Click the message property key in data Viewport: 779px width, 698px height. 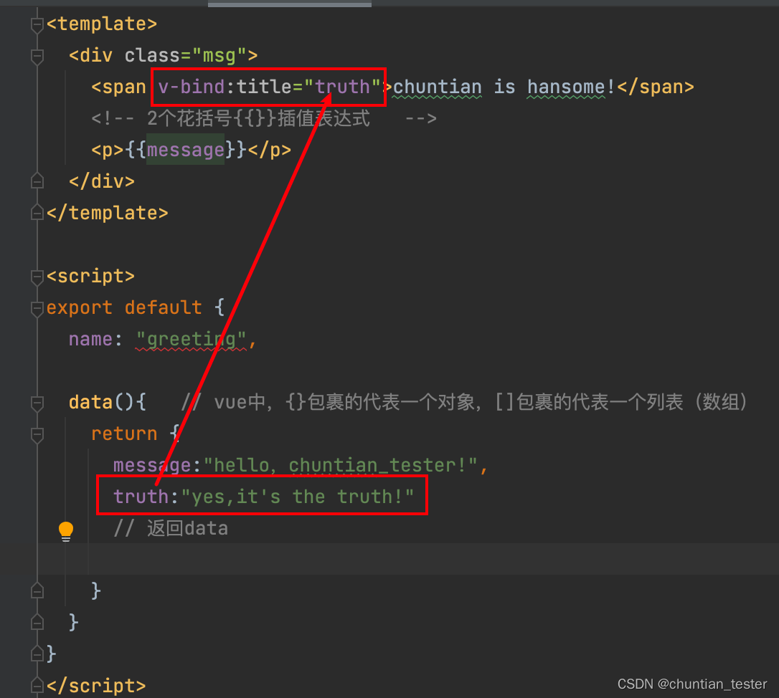[x=152, y=465]
